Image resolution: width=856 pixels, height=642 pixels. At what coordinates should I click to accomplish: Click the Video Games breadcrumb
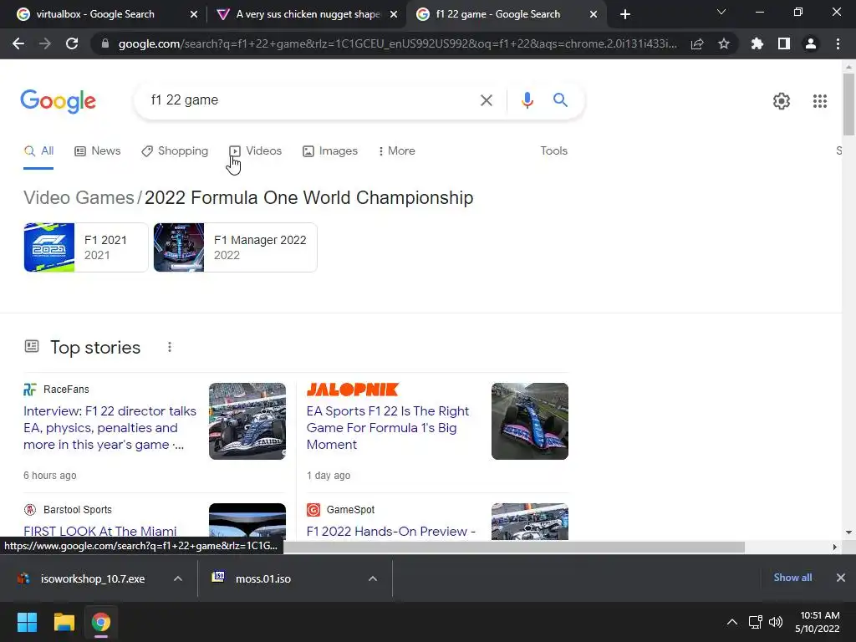(x=79, y=197)
